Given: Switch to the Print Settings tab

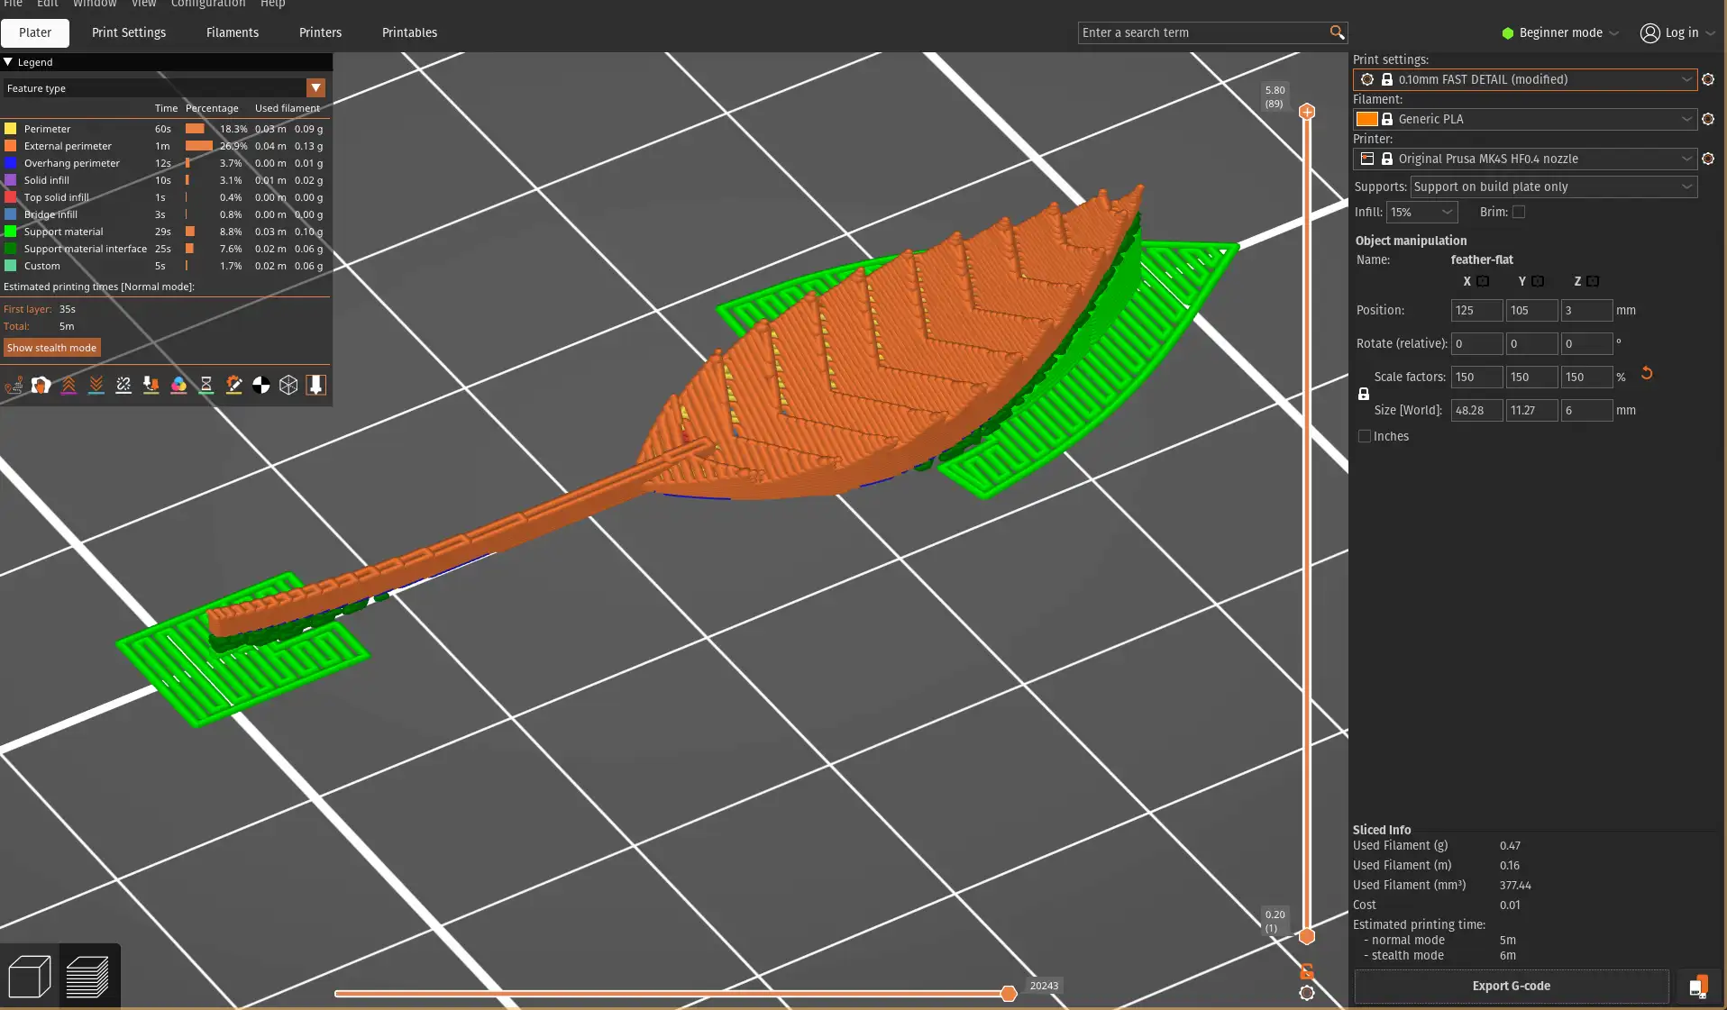Looking at the screenshot, I should [x=129, y=32].
